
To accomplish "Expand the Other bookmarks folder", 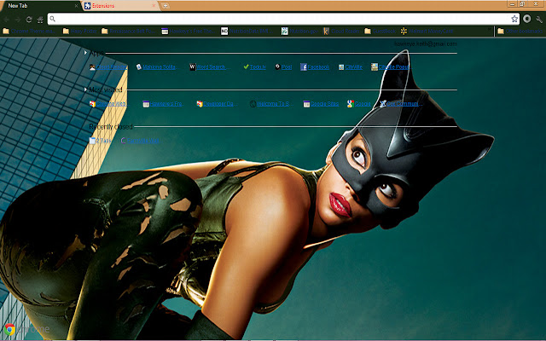I will [x=520, y=31].
